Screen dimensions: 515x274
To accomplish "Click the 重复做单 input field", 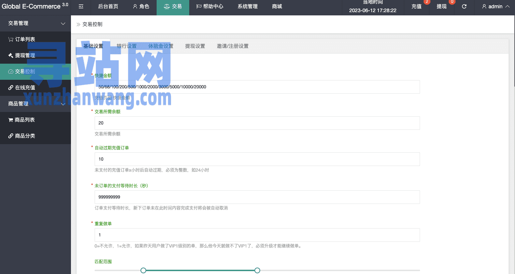I will (x=257, y=235).
